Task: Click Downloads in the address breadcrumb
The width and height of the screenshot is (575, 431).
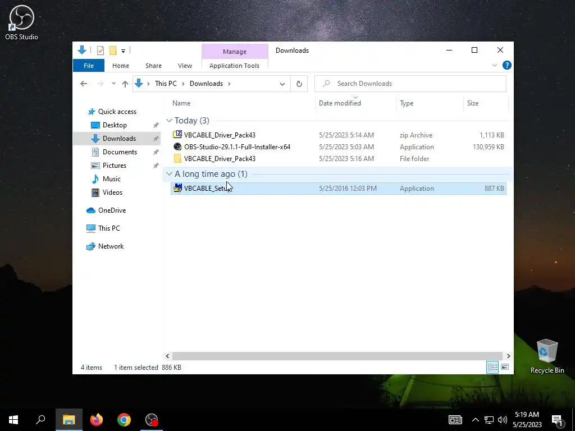Action: 206,84
